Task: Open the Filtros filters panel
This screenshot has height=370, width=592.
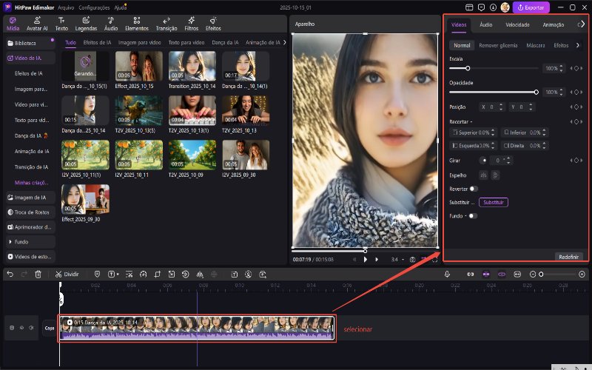Action: tap(191, 24)
